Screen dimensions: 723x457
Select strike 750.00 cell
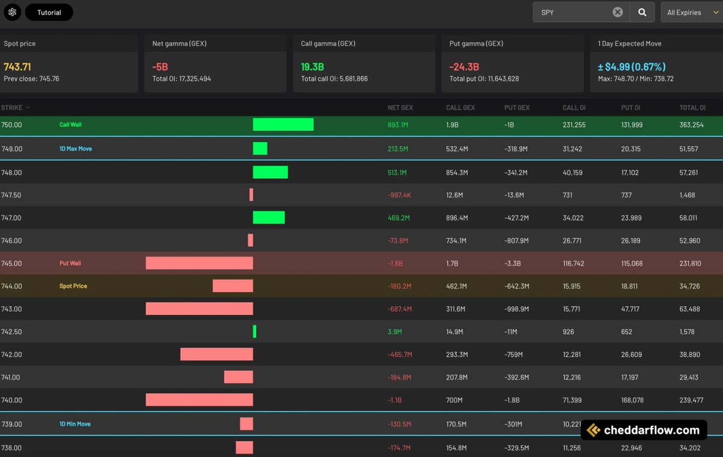[11, 125]
